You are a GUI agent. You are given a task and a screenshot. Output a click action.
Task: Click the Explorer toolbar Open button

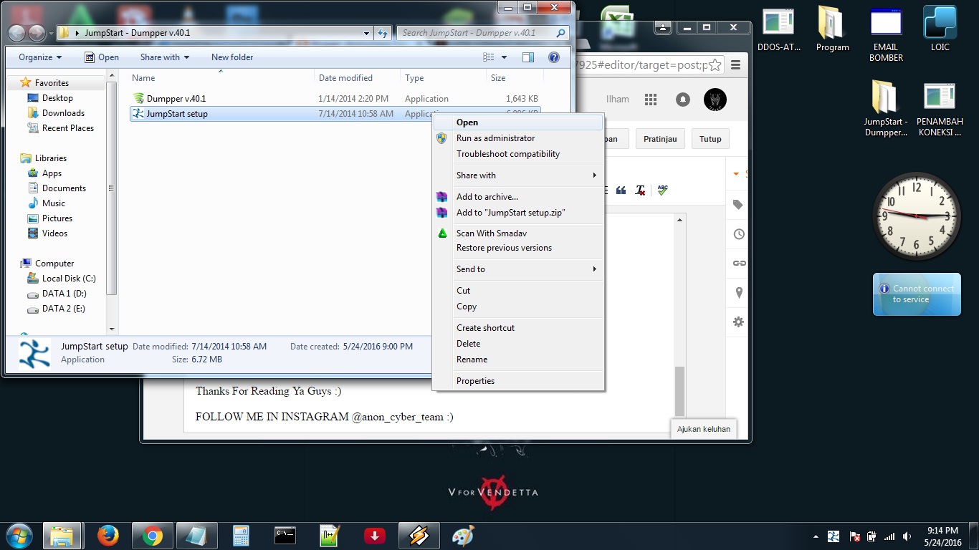pos(102,57)
